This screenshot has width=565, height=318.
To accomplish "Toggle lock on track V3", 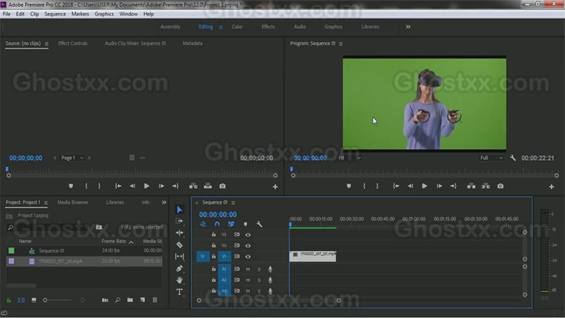I will coord(214,234).
